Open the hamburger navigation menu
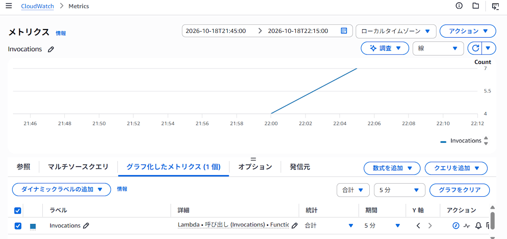 (x=8, y=6)
